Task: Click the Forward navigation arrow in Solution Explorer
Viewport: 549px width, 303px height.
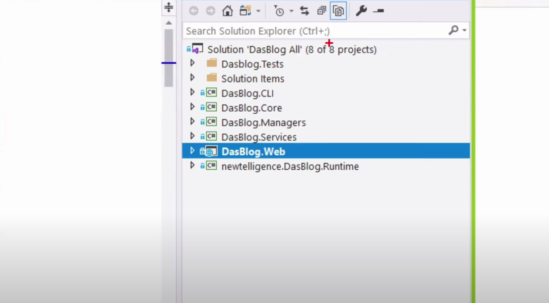Action: click(210, 11)
